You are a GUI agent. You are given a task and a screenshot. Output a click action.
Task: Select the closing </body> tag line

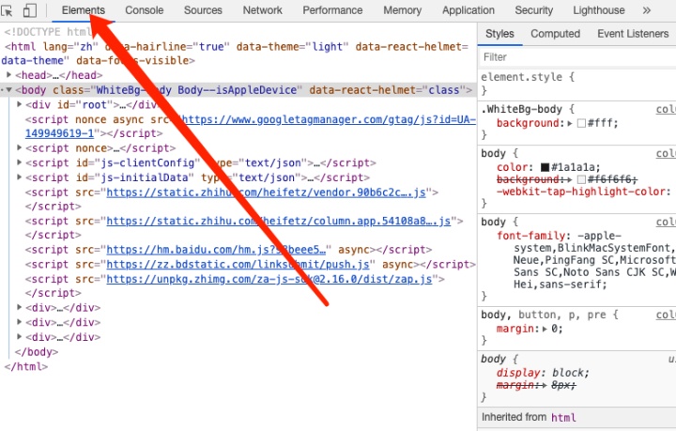click(x=37, y=352)
